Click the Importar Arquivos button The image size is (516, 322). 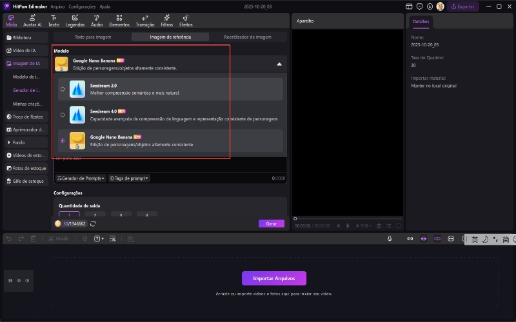pyautogui.click(x=273, y=278)
